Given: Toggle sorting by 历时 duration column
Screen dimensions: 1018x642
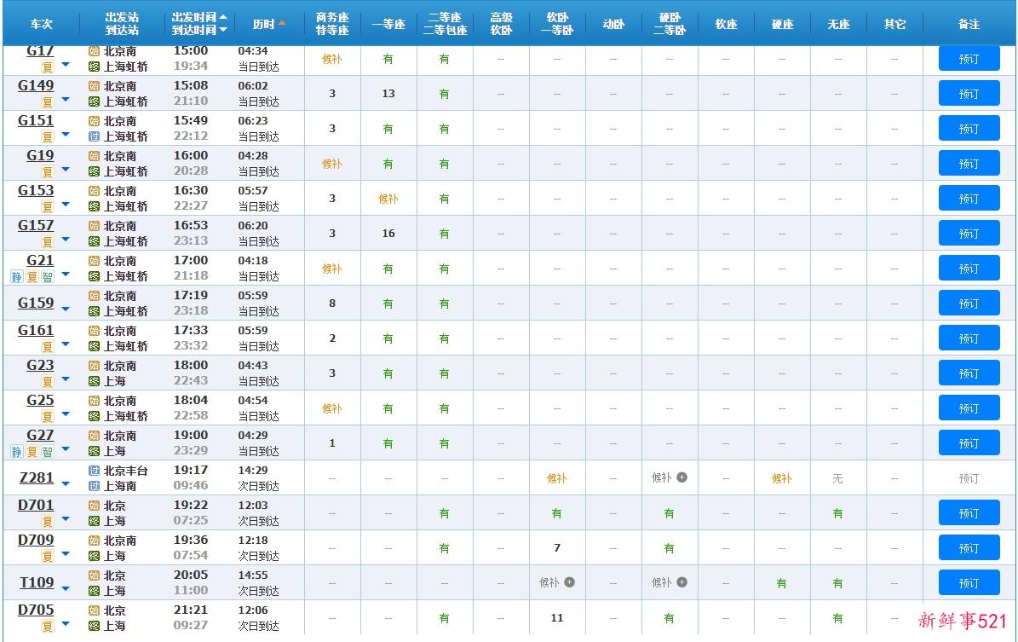Looking at the screenshot, I should pyautogui.click(x=269, y=24).
